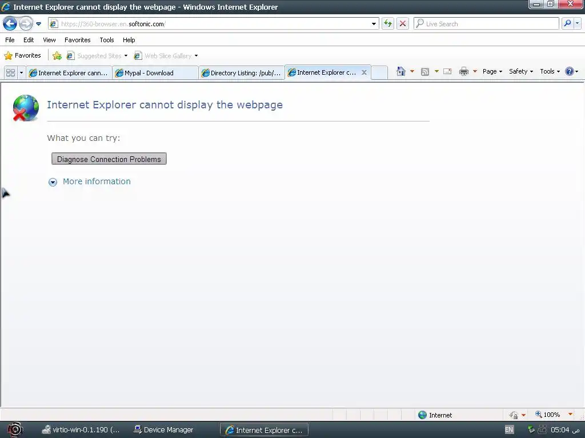Open the Start menu button

(15, 430)
